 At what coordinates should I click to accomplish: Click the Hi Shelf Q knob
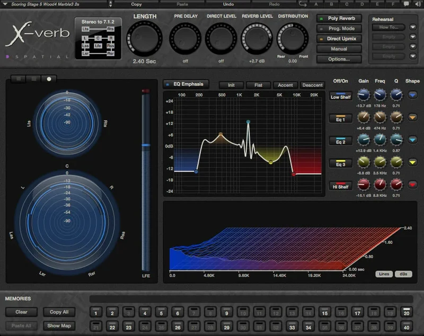(x=396, y=185)
